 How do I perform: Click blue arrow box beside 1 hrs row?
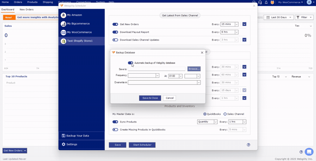[x=244, y=98]
